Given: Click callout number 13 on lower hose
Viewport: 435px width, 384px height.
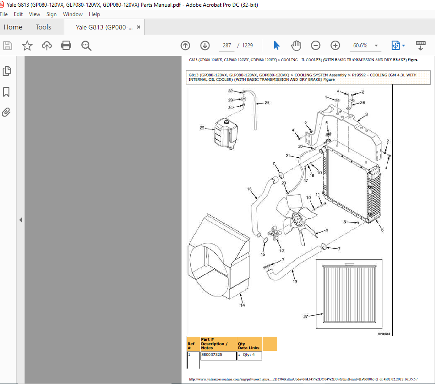Looking at the screenshot, I should (295, 282).
